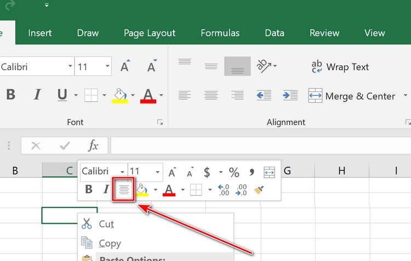Expand ribbon Fill Color dropdown arrow
Screen dimensions: 411x261
[x=133, y=95]
